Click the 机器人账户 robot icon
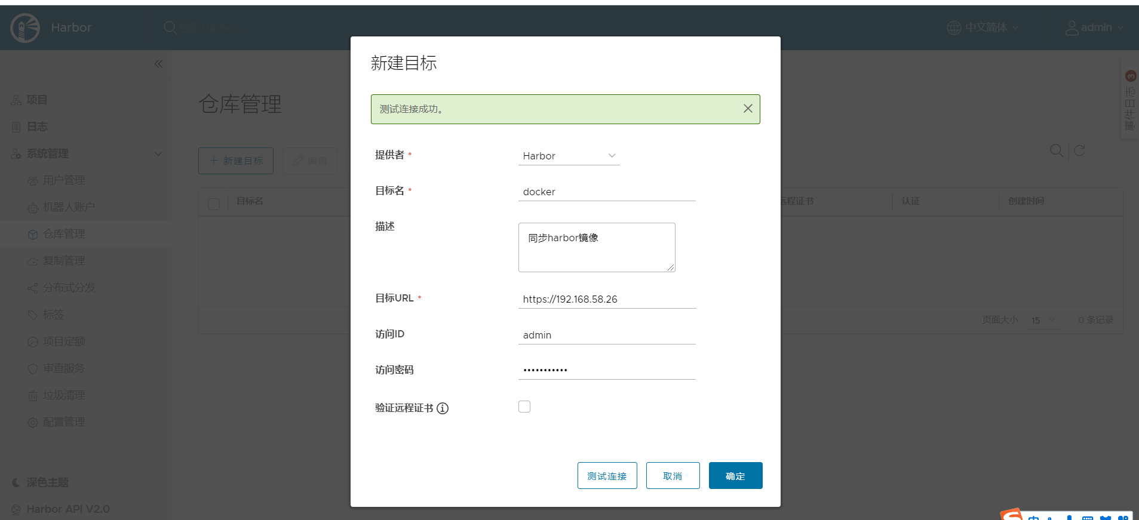 click(x=33, y=208)
